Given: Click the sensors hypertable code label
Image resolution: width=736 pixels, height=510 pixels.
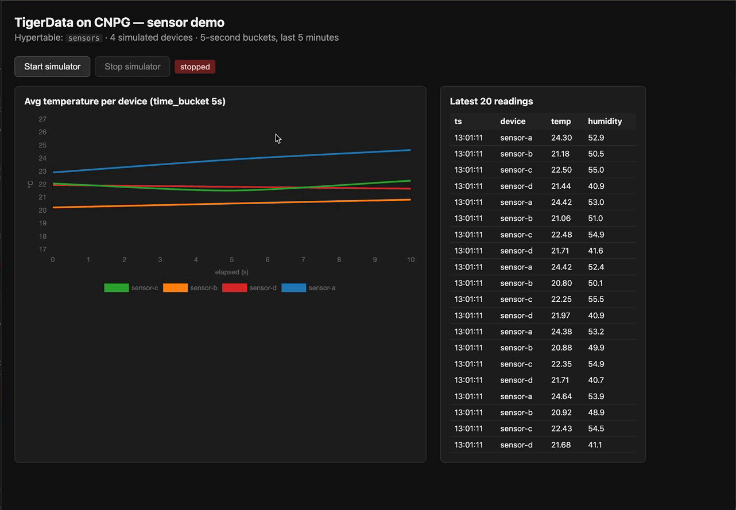Looking at the screenshot, I should coord(84,38).
